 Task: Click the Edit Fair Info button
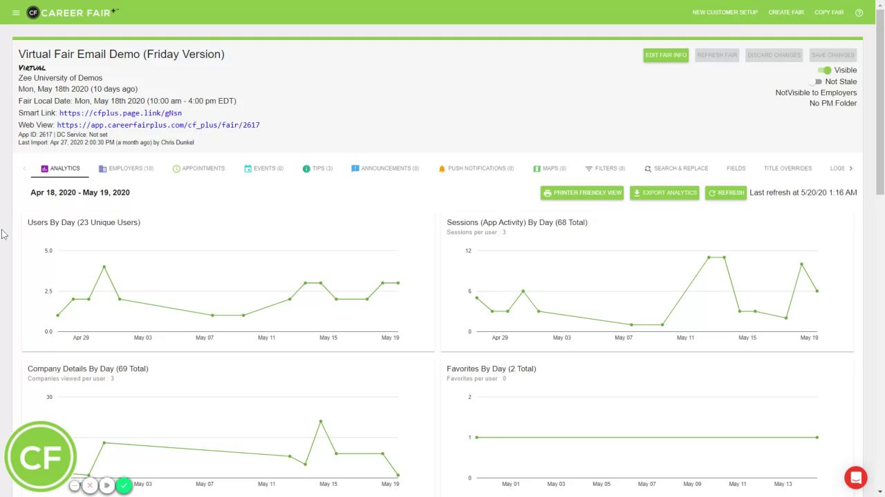click(666, 55)
